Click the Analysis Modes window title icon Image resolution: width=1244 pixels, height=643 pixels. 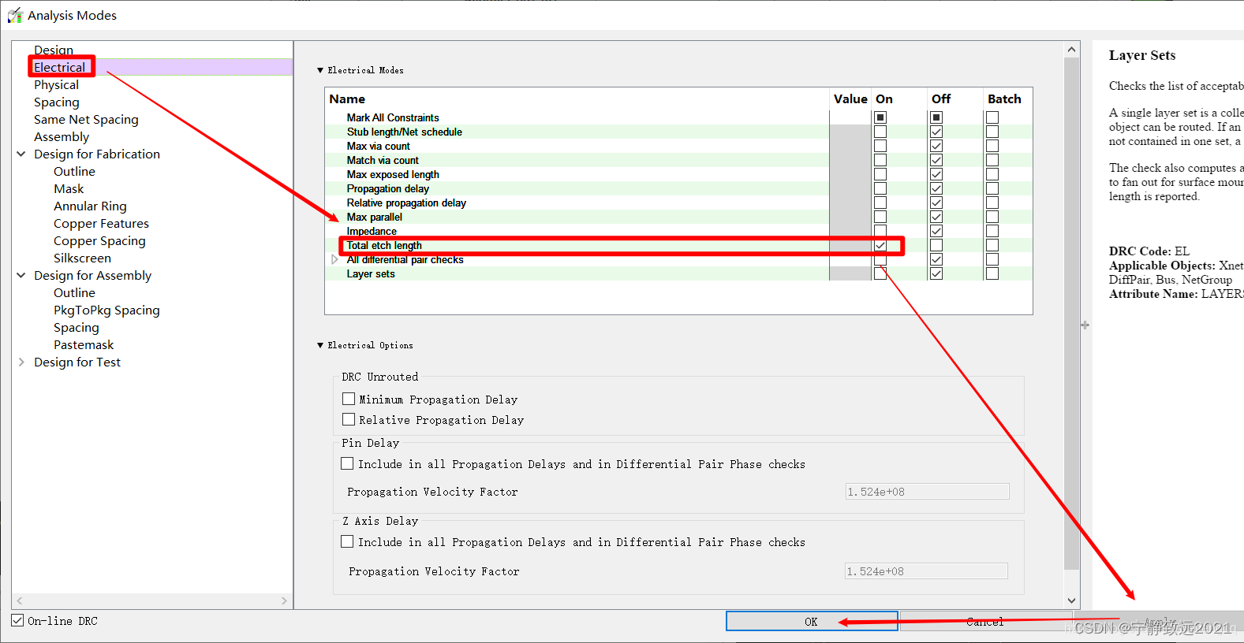pos(15,15)
